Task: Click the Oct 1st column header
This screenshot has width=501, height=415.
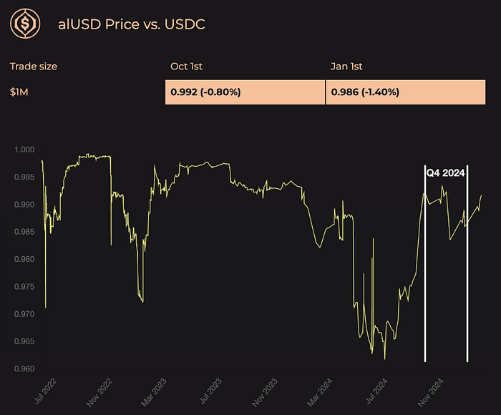Action: 186,67
